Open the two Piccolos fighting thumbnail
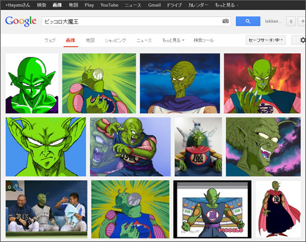This screenshot has width=306, height=242. point(131,147)
